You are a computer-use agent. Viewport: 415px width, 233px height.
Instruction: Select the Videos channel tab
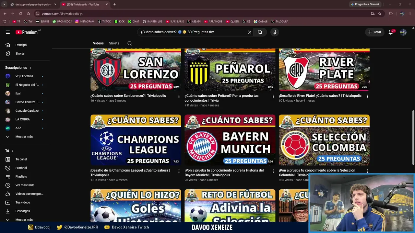[98, 43]
